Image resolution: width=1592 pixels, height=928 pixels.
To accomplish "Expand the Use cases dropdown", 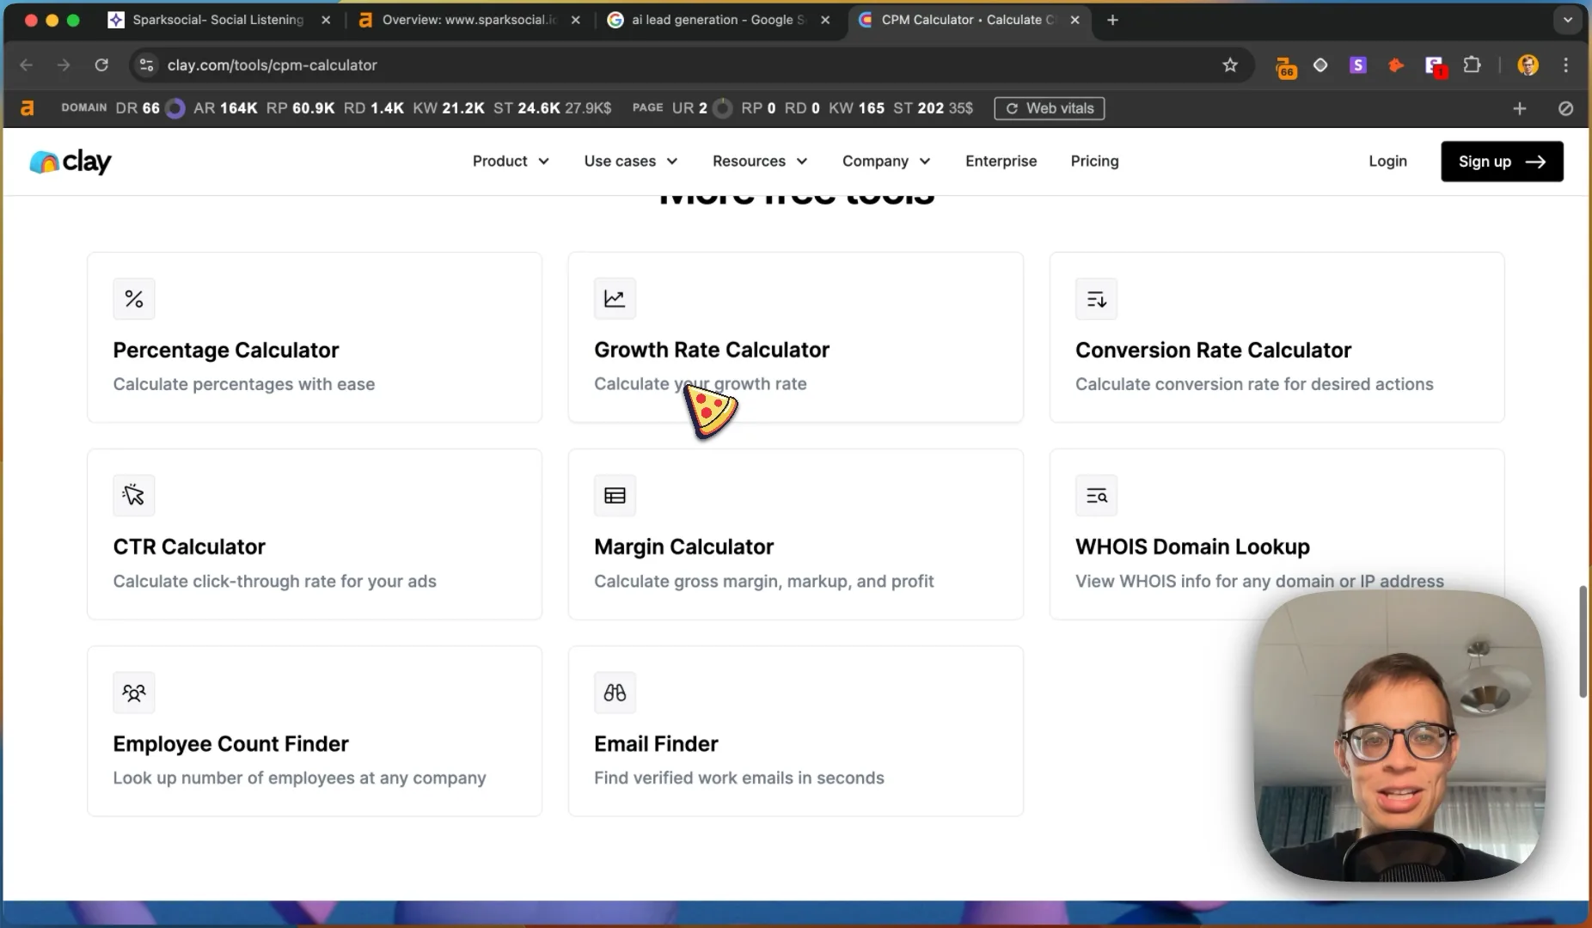I will tap(631, 162).
